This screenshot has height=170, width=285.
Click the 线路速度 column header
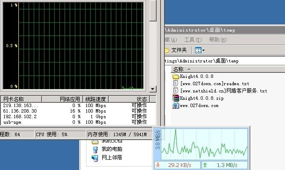click(x=95, y=99)
